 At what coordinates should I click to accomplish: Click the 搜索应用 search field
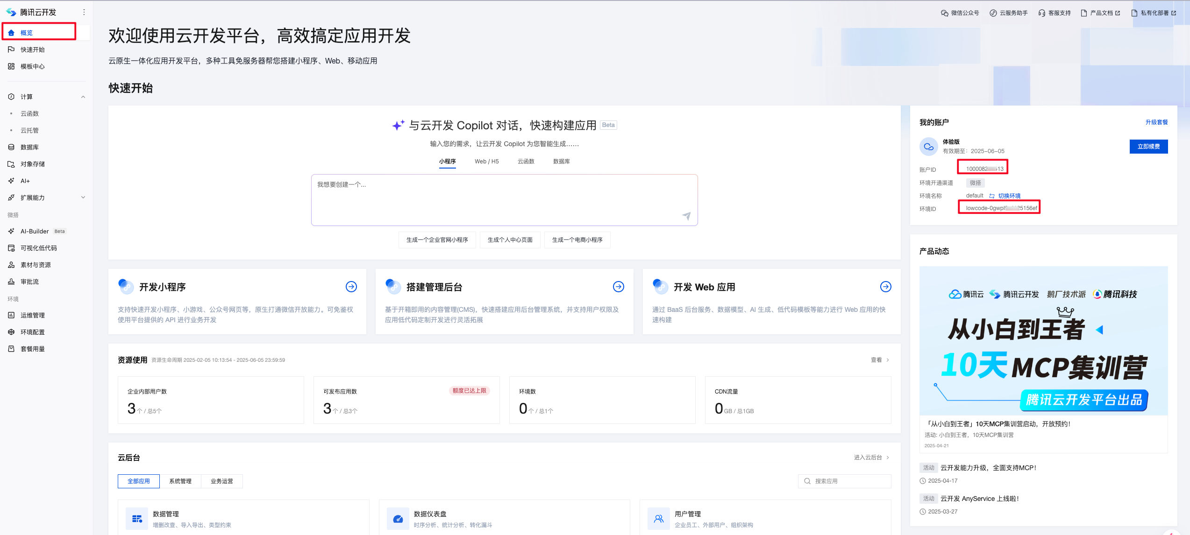point(845,481)
